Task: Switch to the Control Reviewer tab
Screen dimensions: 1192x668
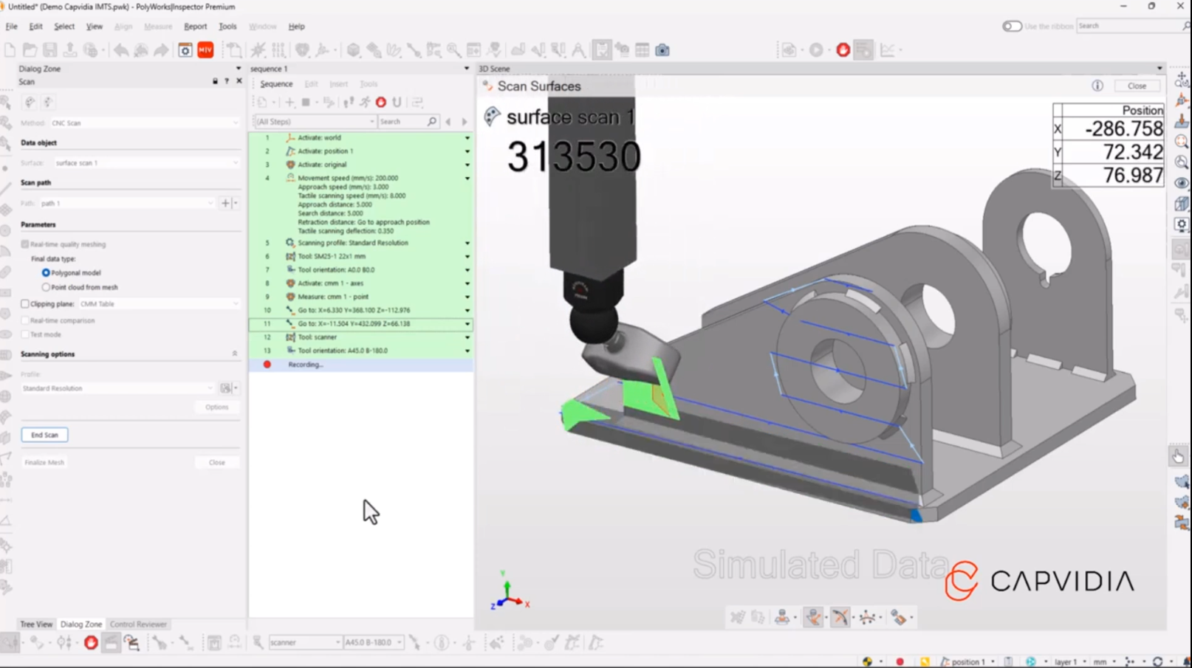Action: pyautogui.click(x=138, y=624)
